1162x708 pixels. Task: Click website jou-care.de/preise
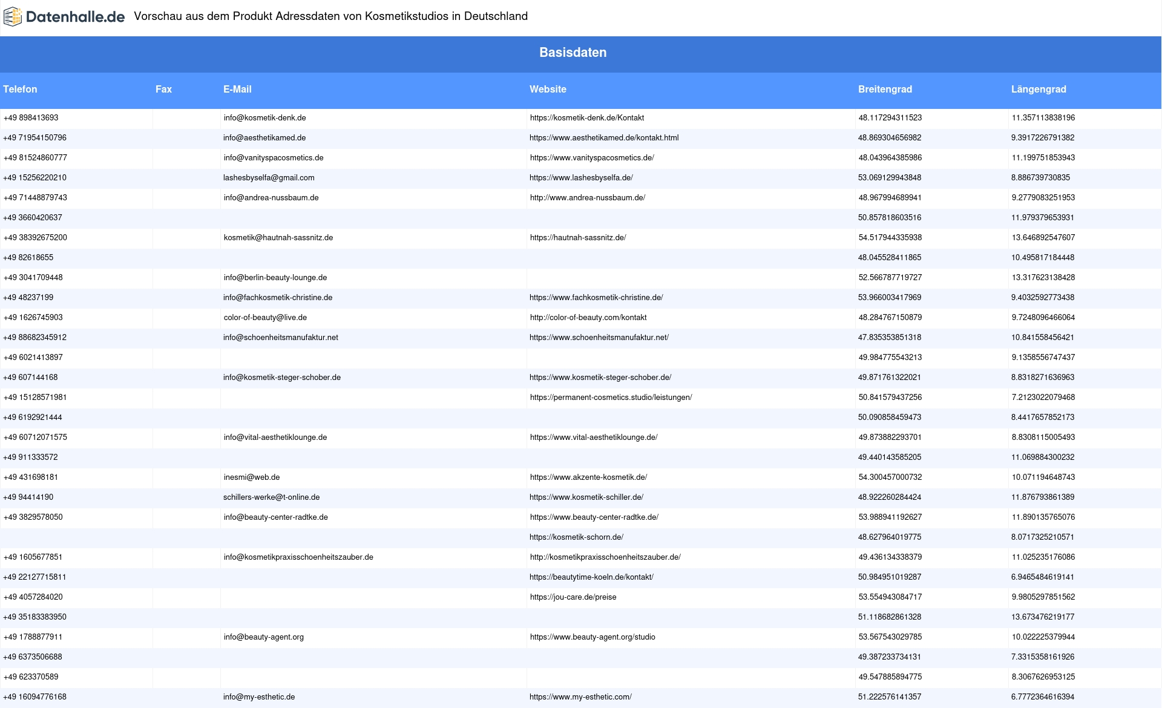[573, 597]
